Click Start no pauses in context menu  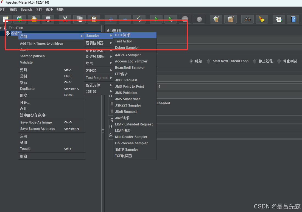pos(52,56)
